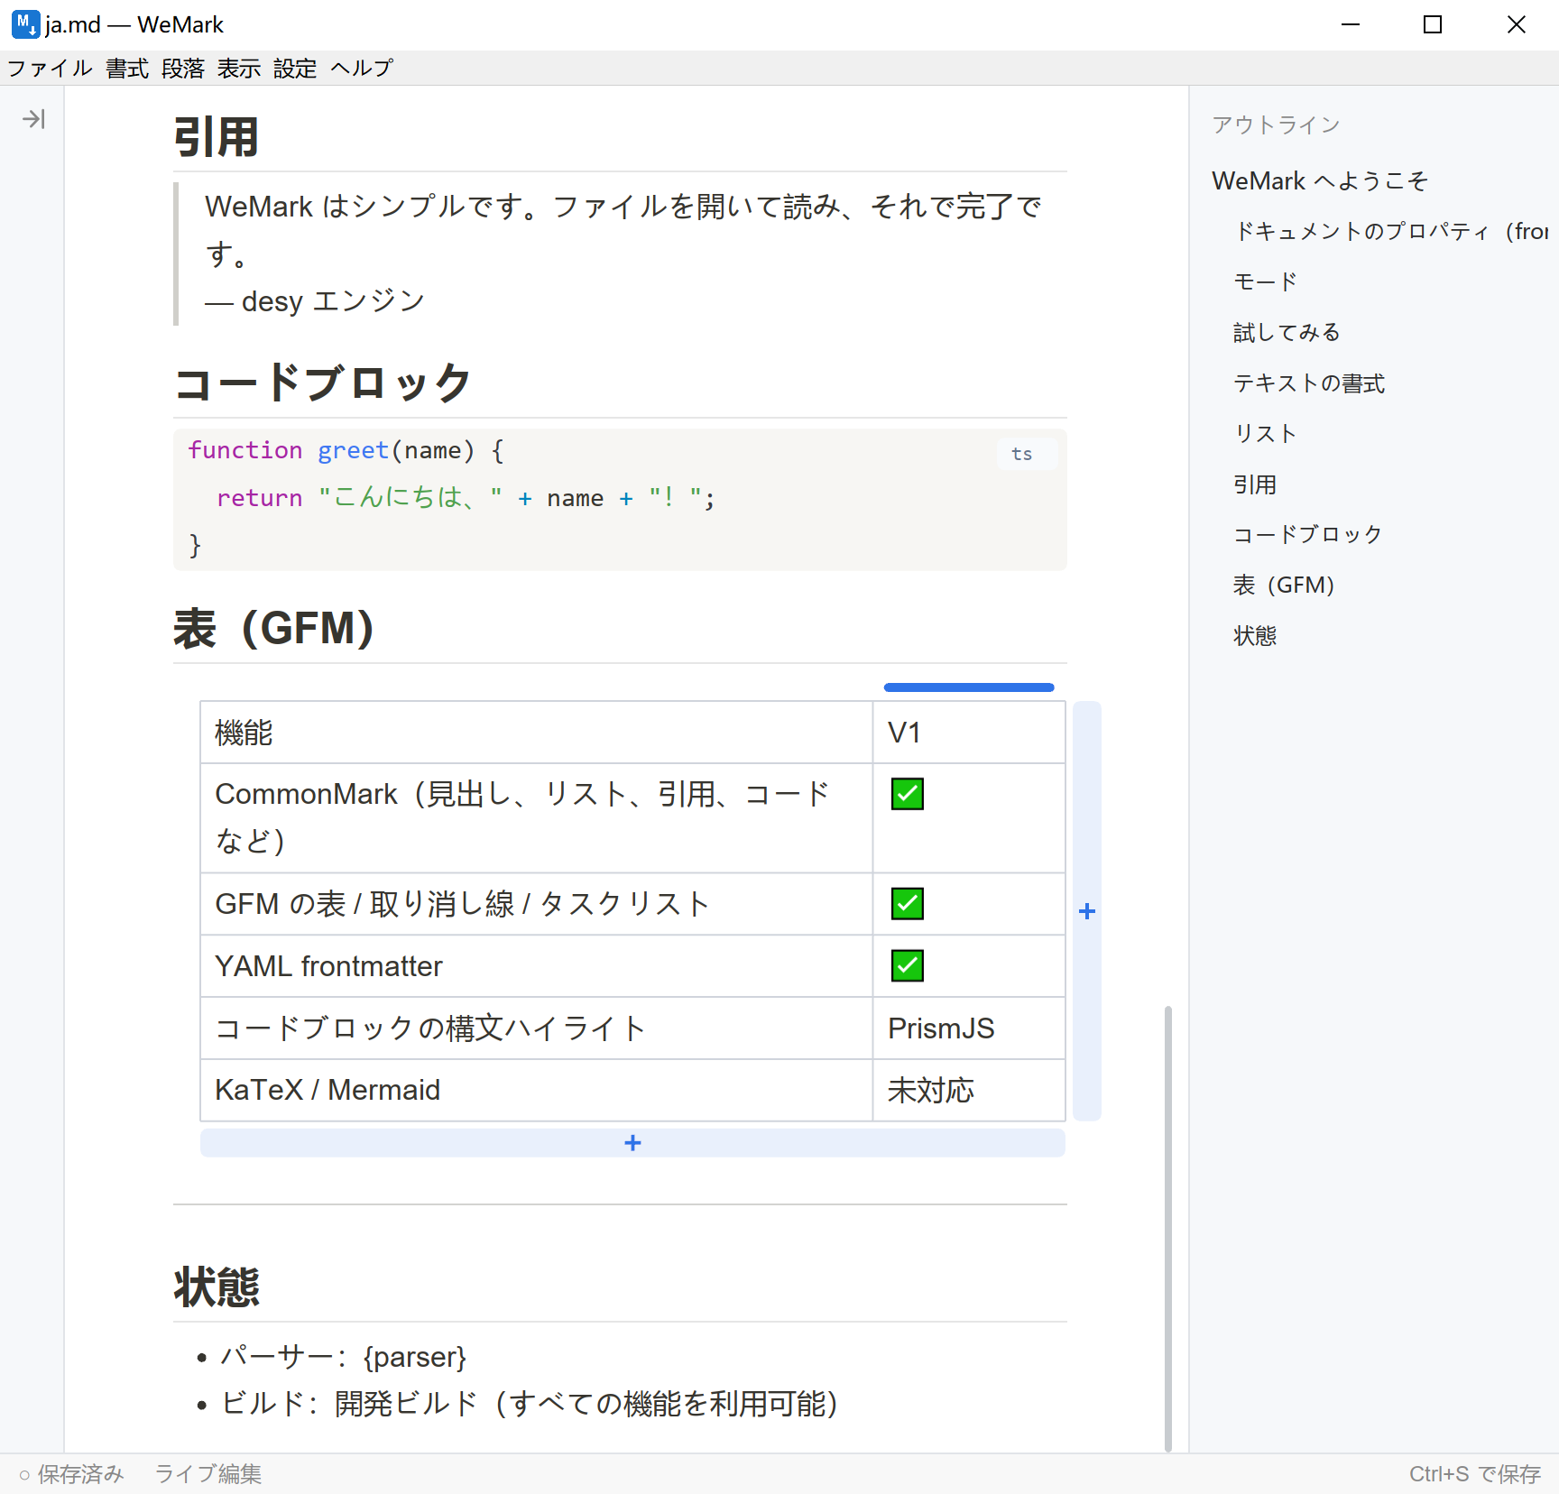
Task: Toggle the CommonMark row checkbox
Action: click(x=908, y=794)
